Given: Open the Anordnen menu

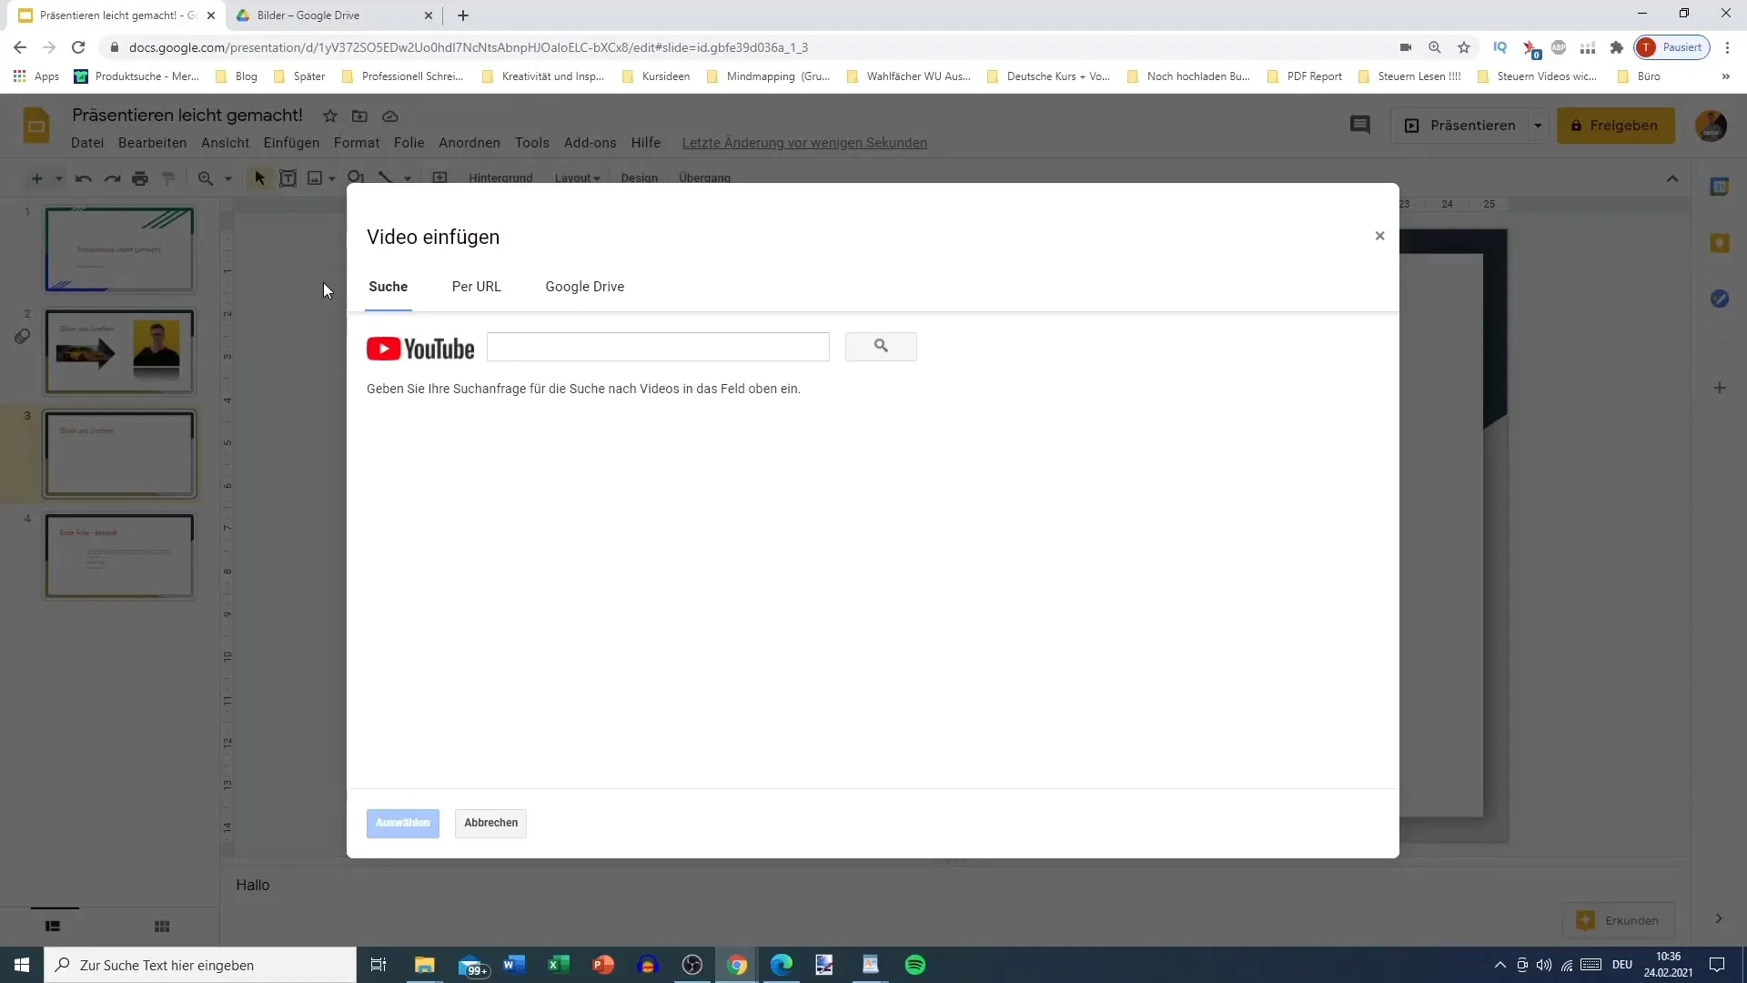Looking at the screenshot, I should coord(469,143).
